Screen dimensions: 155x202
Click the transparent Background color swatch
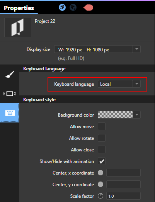pyautogui.click(x=115, y=115)
